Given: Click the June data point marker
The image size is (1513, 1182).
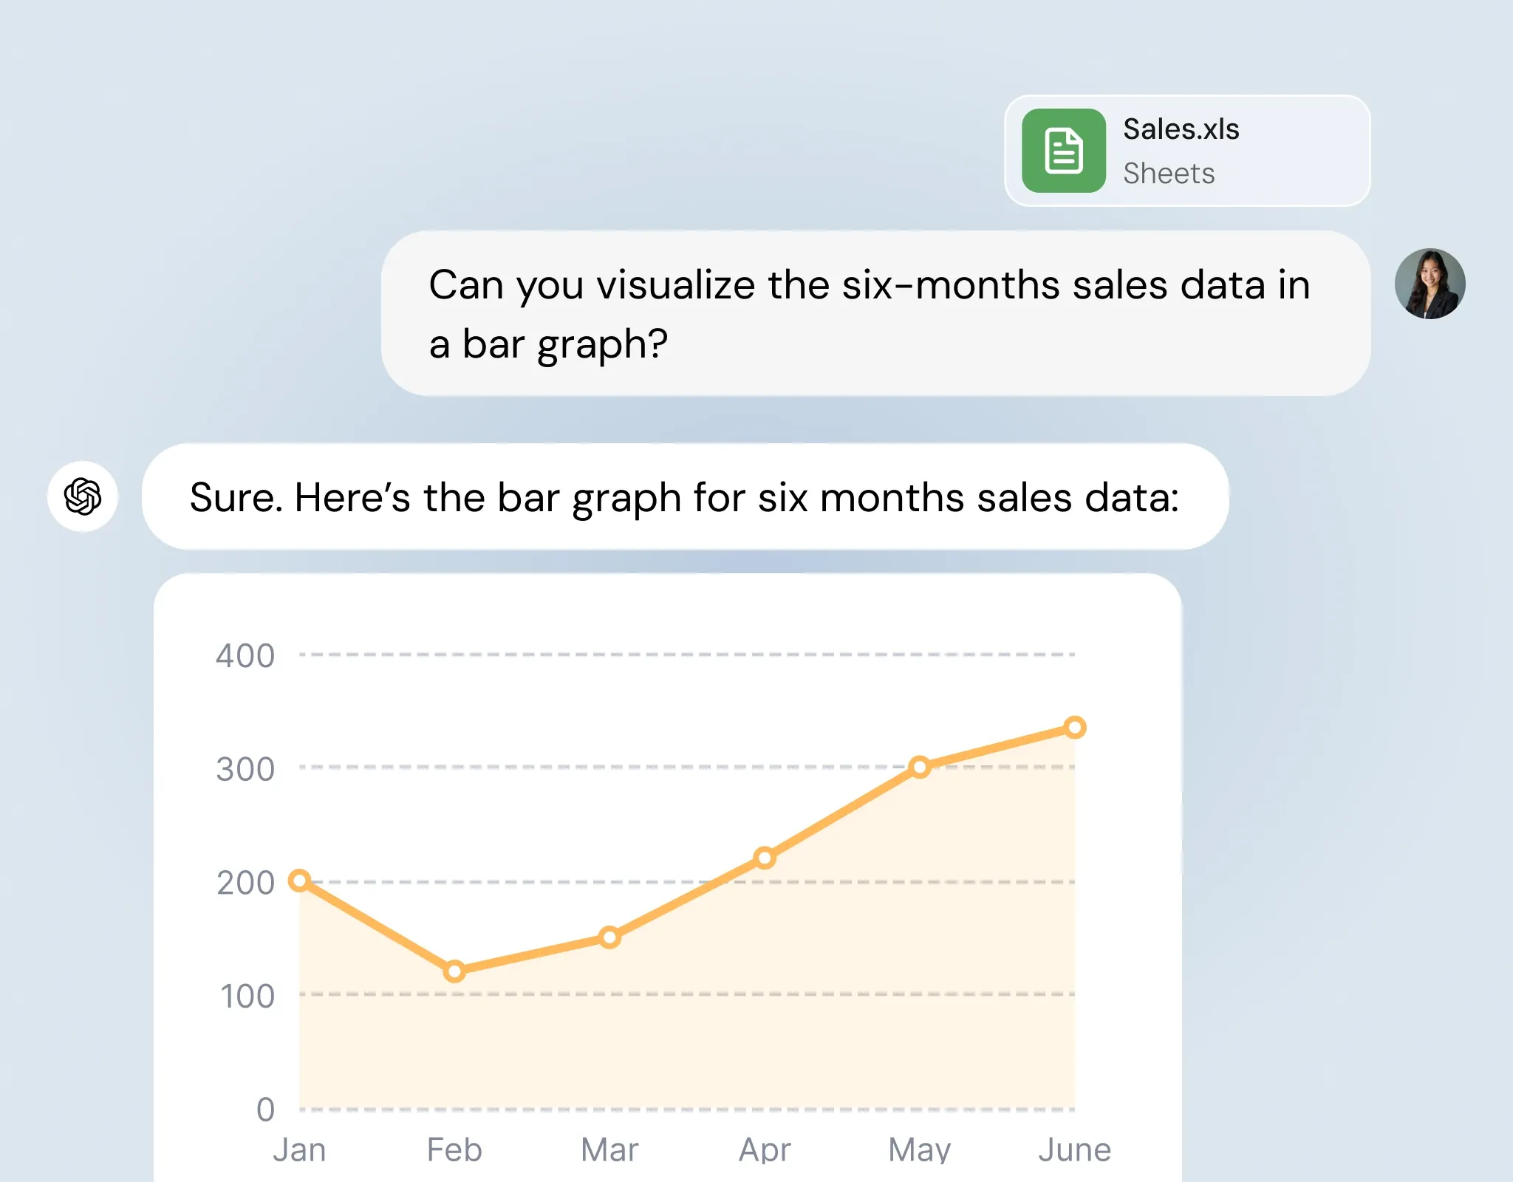Looking at the screenshot, I should (x=1075, y=728).
